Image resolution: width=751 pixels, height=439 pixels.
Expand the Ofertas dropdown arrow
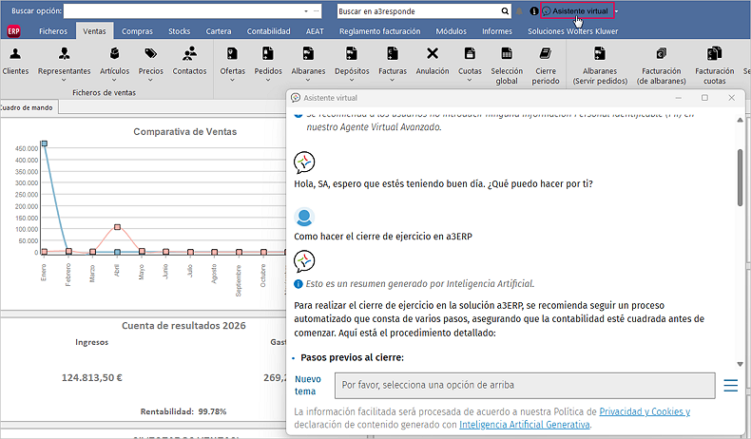click(x=232, y=81)
